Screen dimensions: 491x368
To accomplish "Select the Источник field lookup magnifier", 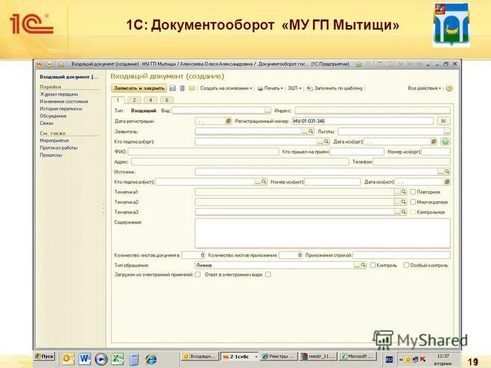I will (x=446, y=171).
